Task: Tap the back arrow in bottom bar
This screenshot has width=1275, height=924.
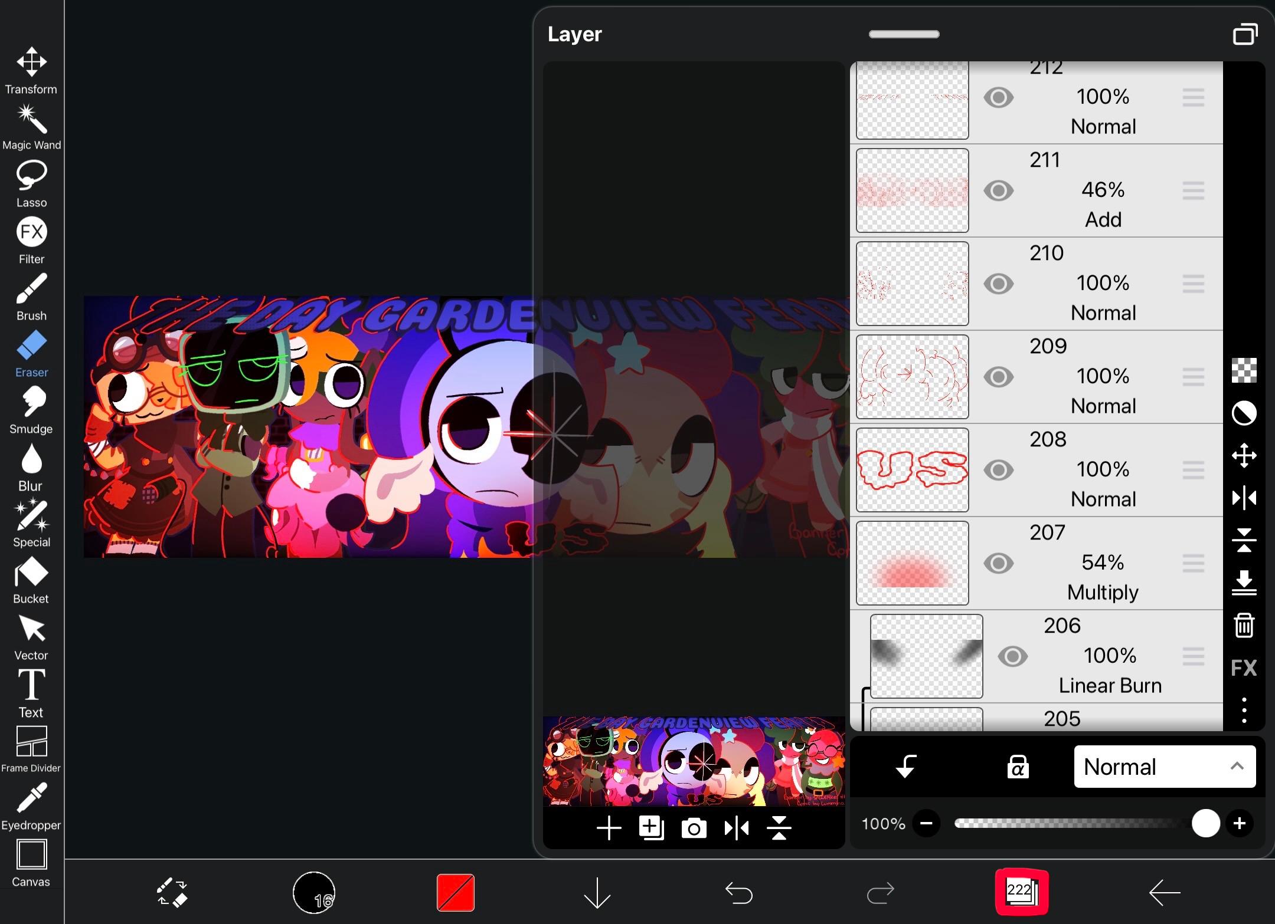Action: [1164, 892]
